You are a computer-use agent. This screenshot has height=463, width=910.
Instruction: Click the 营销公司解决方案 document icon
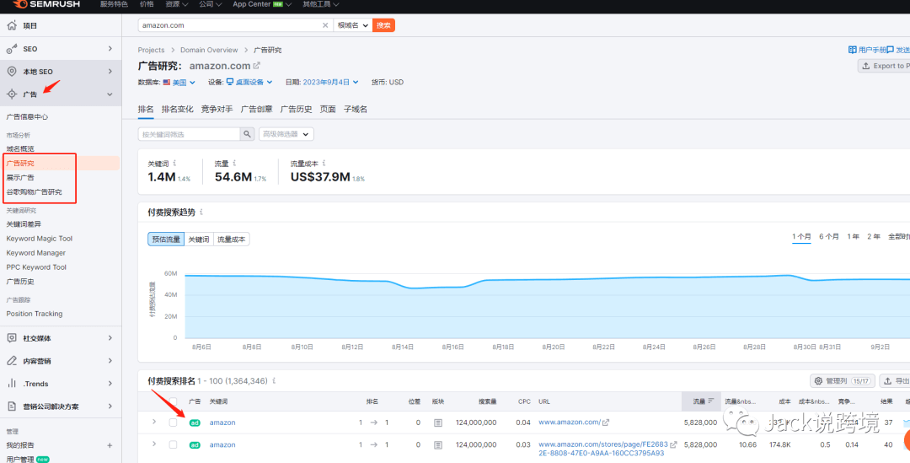click(12, 406)
